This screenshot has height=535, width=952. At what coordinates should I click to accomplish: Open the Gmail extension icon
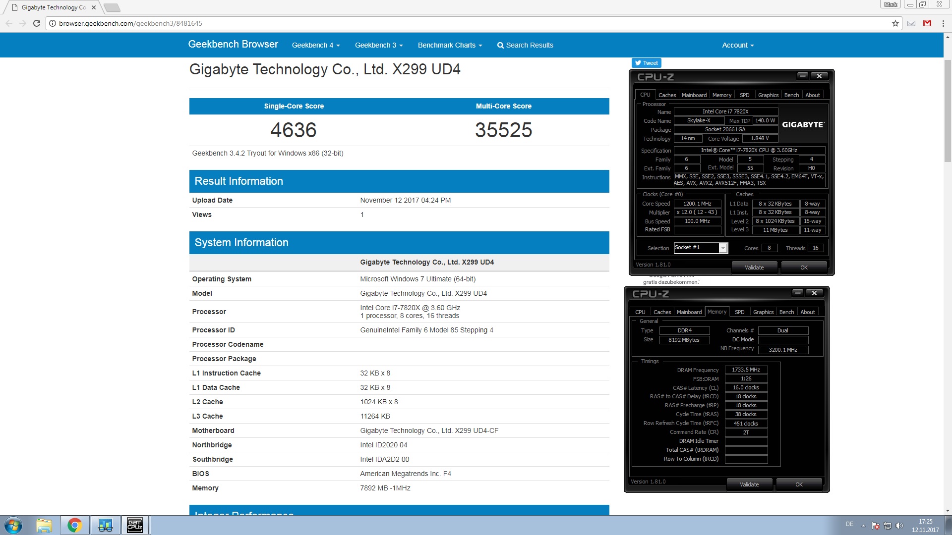coord(927,23)
